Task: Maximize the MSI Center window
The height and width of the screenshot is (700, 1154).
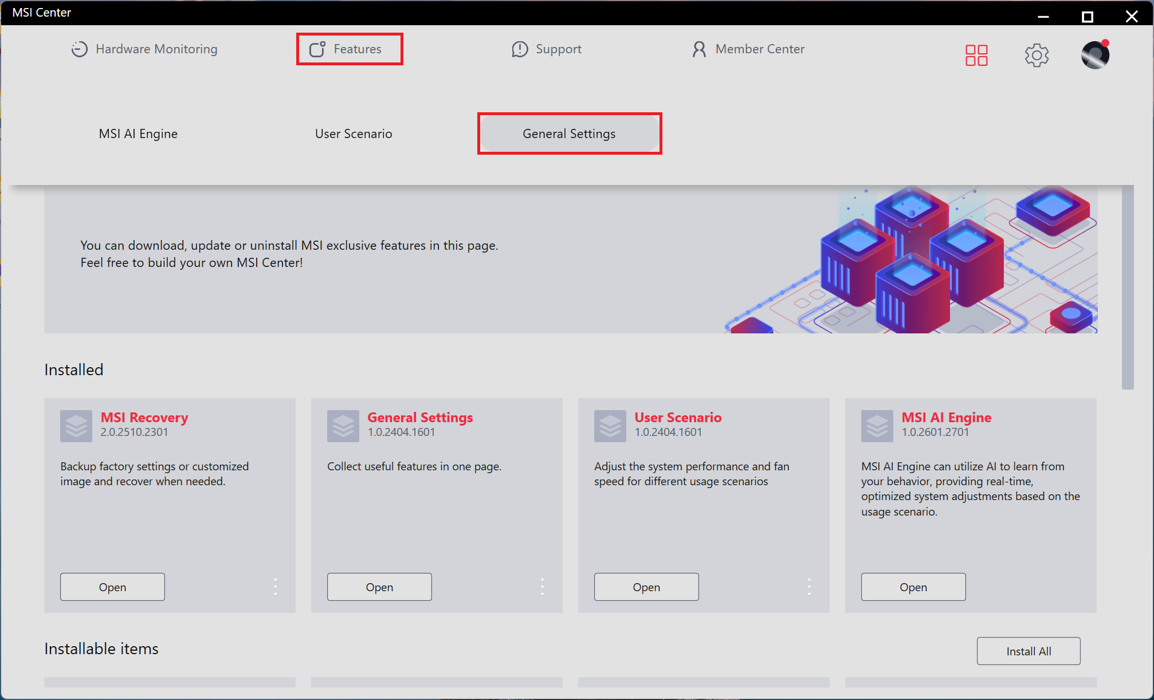Action: click(x=1087, y=16)
